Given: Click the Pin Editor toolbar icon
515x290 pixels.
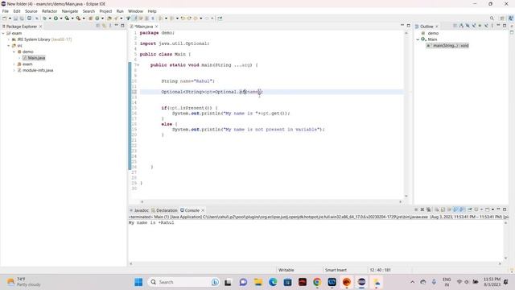Looking at the screenshot, I should [220, 19].
